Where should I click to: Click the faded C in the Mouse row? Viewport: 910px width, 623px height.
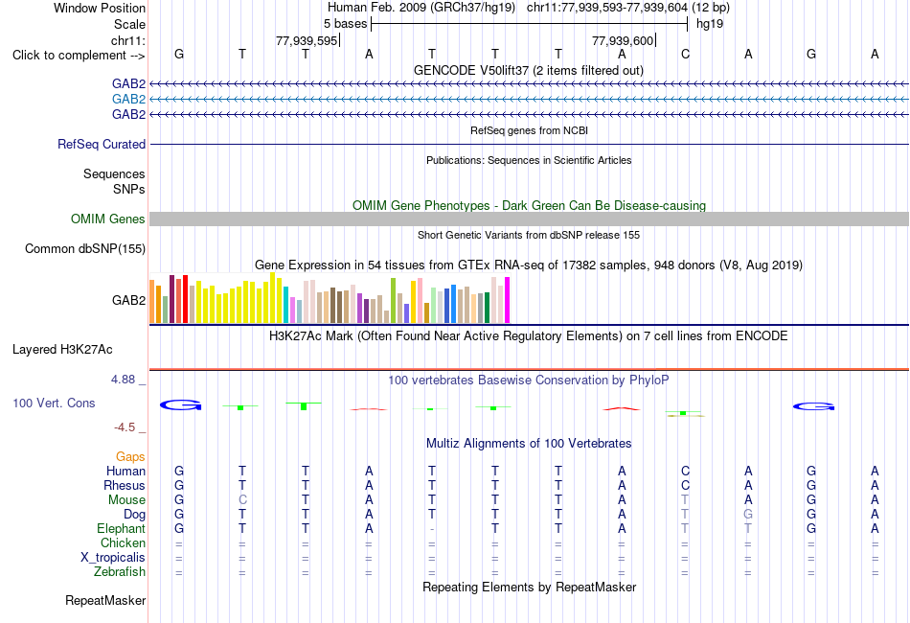pos(242,500)
